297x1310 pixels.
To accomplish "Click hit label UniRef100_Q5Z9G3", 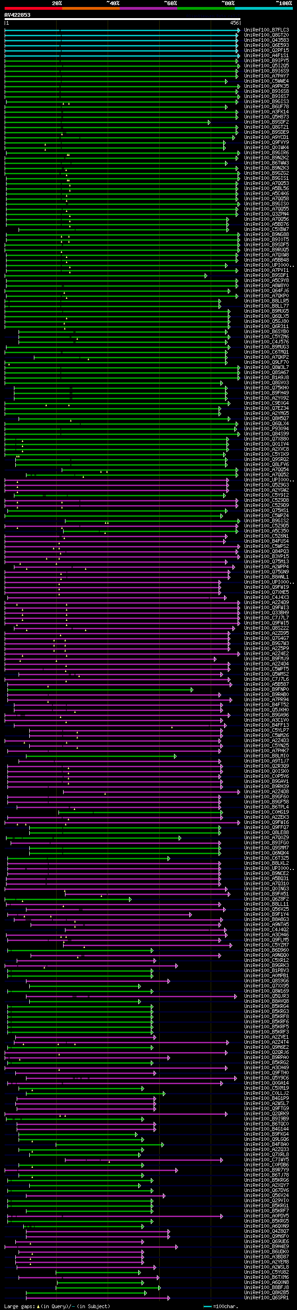I will click(x=266, y=485).
